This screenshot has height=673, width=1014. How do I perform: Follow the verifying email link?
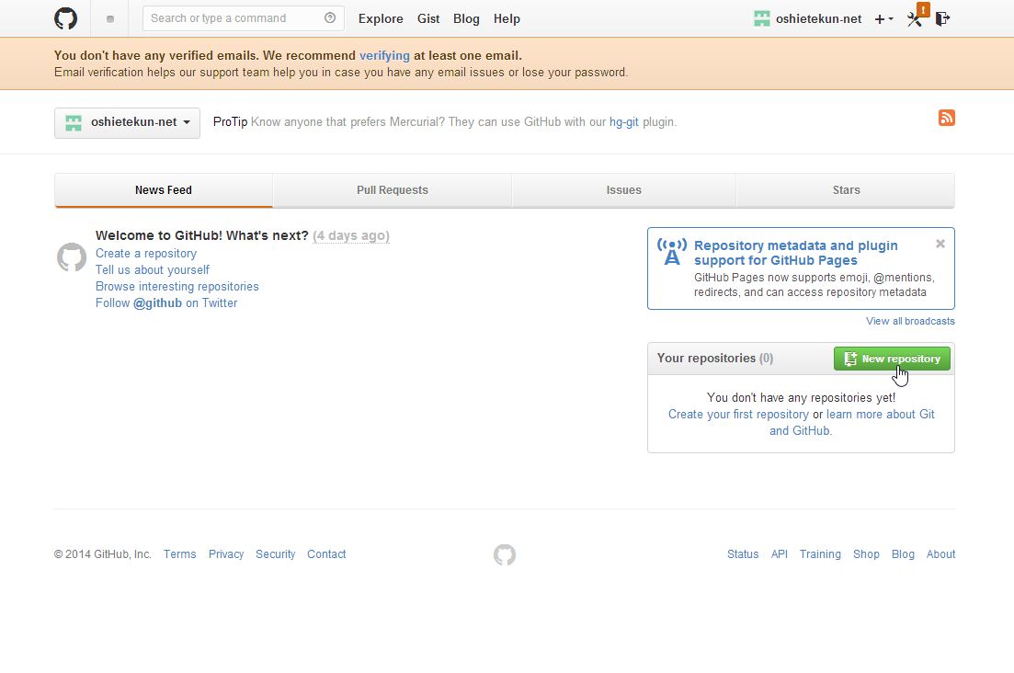(x=385, y=55)
